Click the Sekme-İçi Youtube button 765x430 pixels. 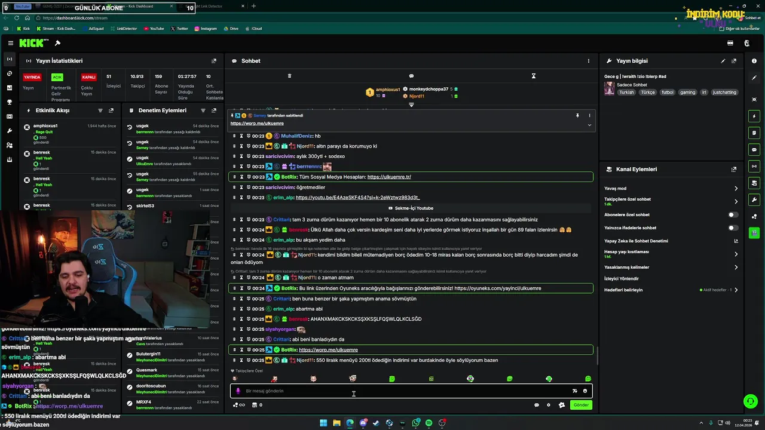411,208
